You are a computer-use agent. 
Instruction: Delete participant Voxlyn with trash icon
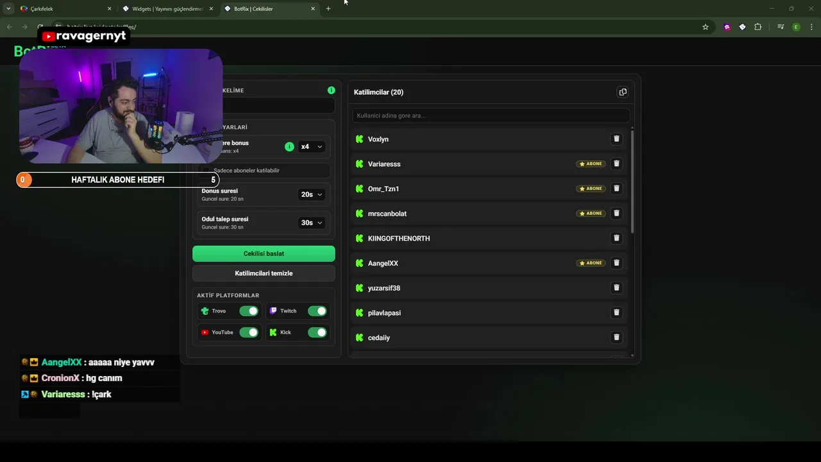point(616,139)
